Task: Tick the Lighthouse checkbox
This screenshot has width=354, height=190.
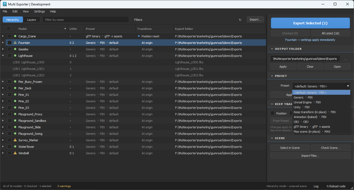Action: tap(9, 56)
